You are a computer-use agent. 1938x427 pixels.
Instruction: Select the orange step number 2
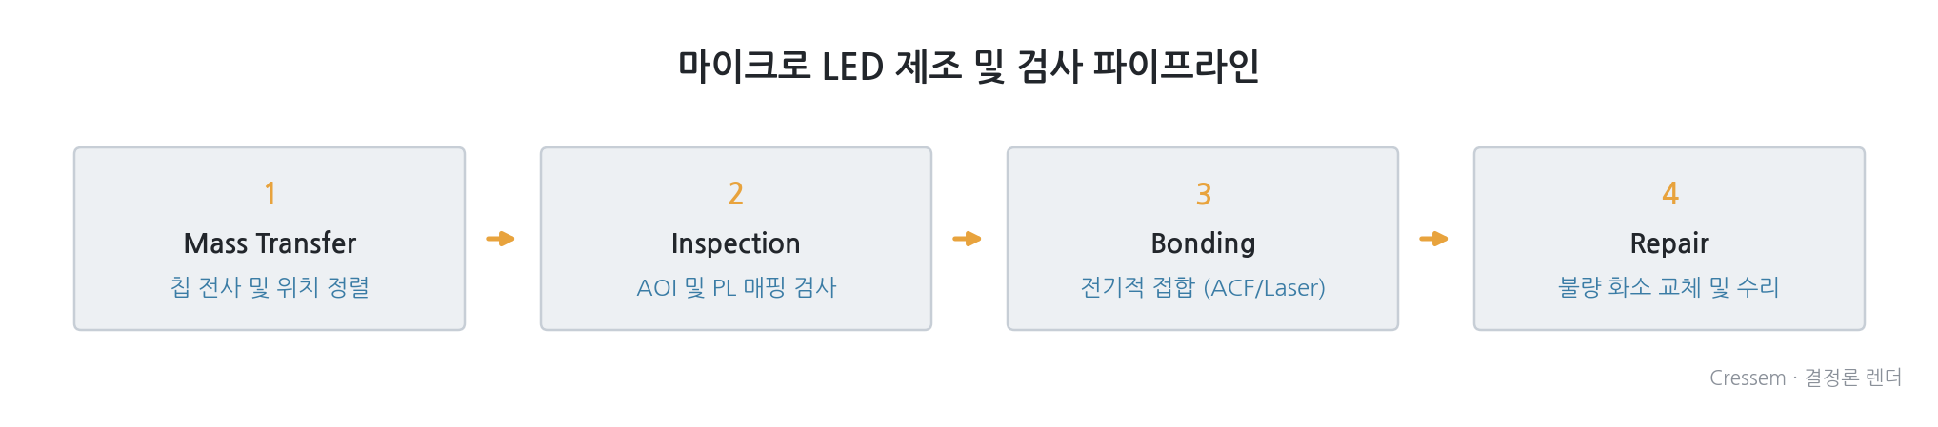[x=736, y=194]
